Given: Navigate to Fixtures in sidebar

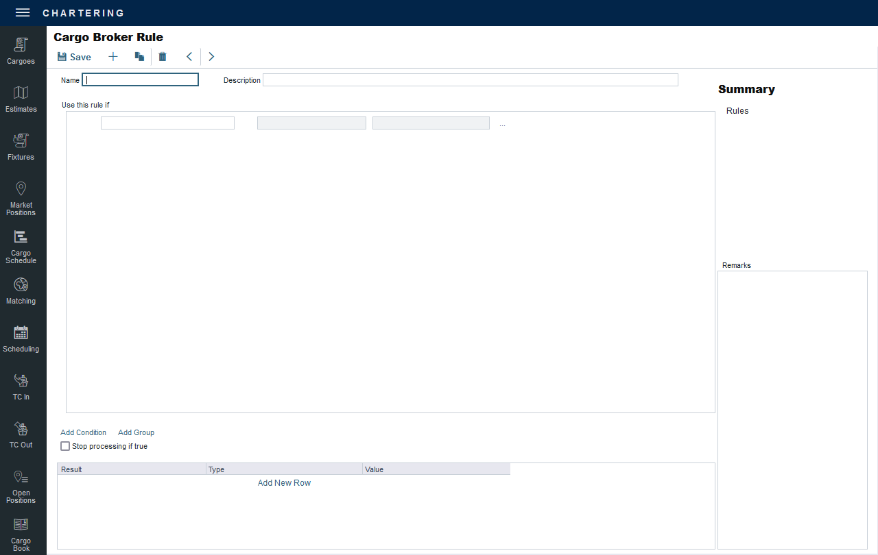Looking at the screenshot, I should point(21,147).
